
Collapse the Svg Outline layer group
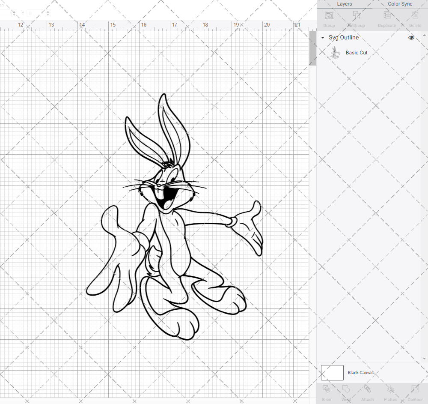coord(323,38)
